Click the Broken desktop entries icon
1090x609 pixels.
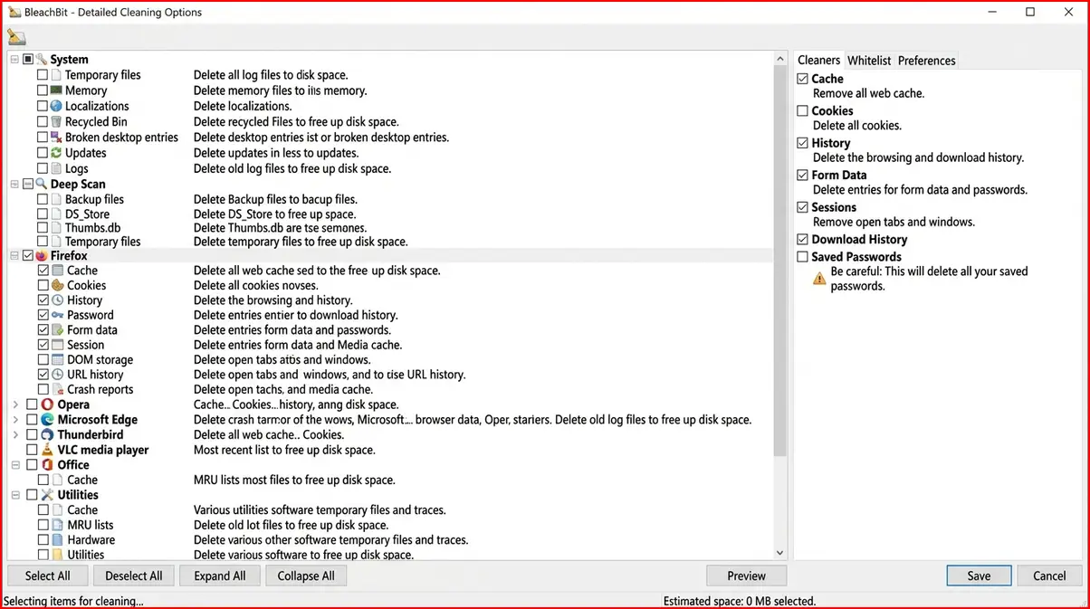click(x=56, y=138)
